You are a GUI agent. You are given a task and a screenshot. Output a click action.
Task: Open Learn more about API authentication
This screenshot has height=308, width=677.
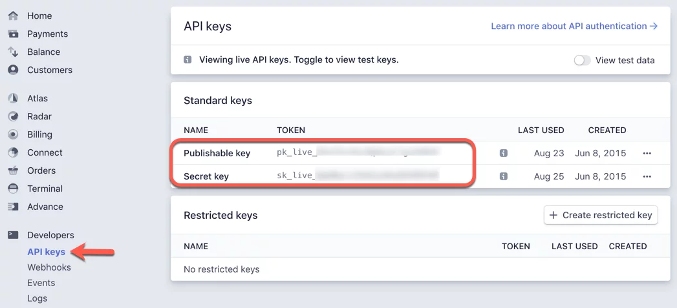click(574, 26)
